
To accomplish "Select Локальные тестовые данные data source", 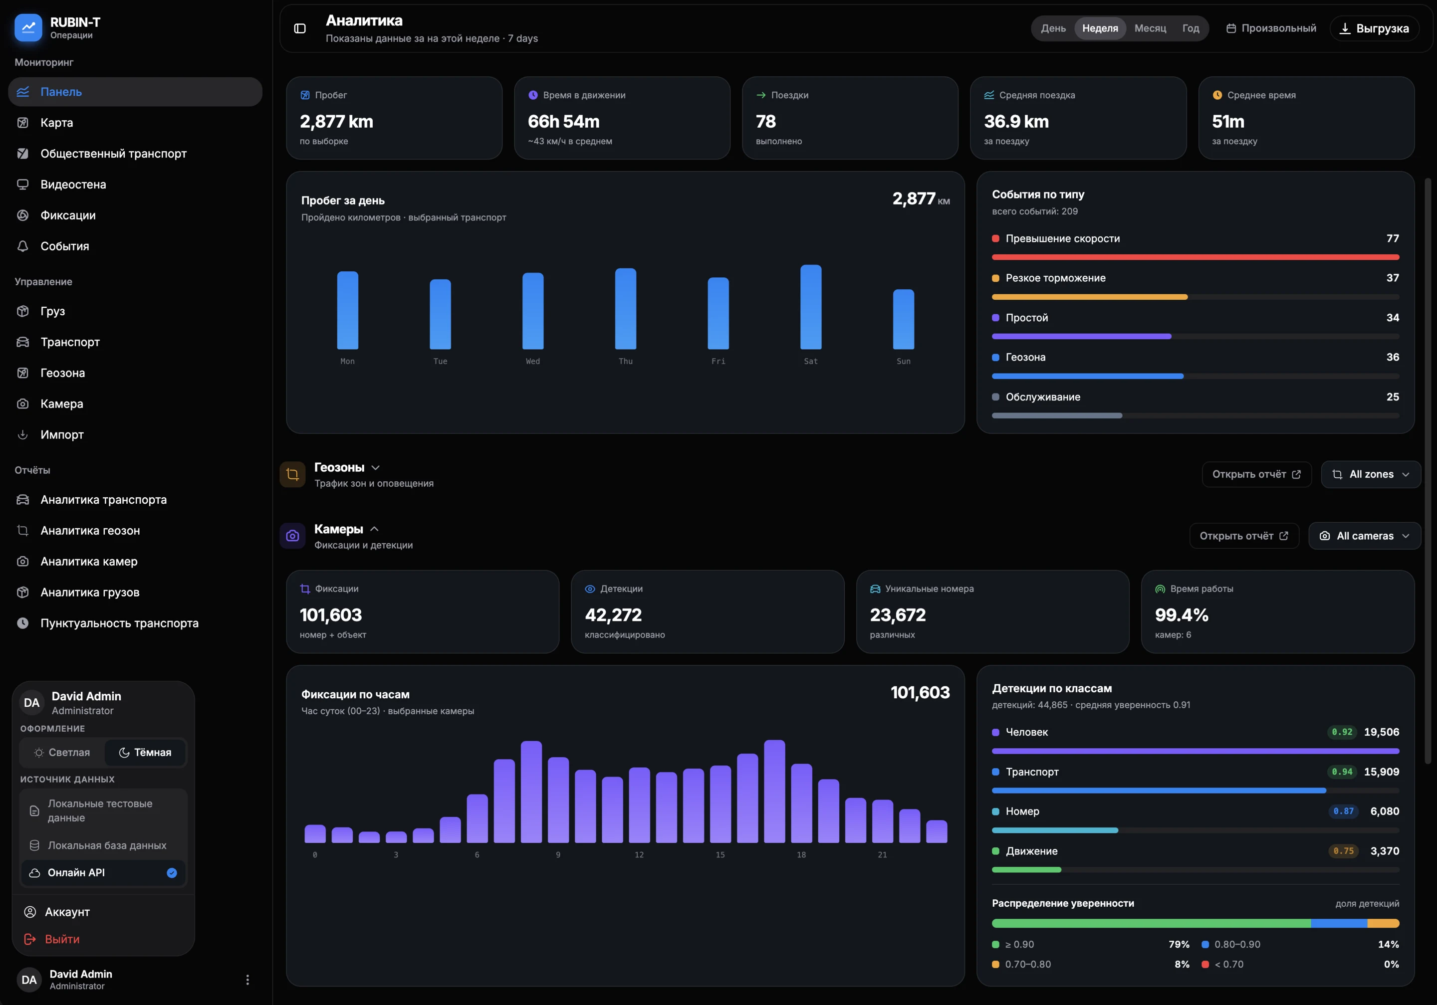I will 103,810.
